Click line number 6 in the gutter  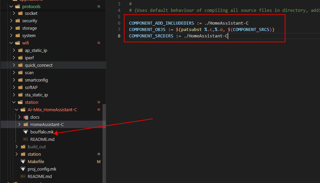pos(119,23)
